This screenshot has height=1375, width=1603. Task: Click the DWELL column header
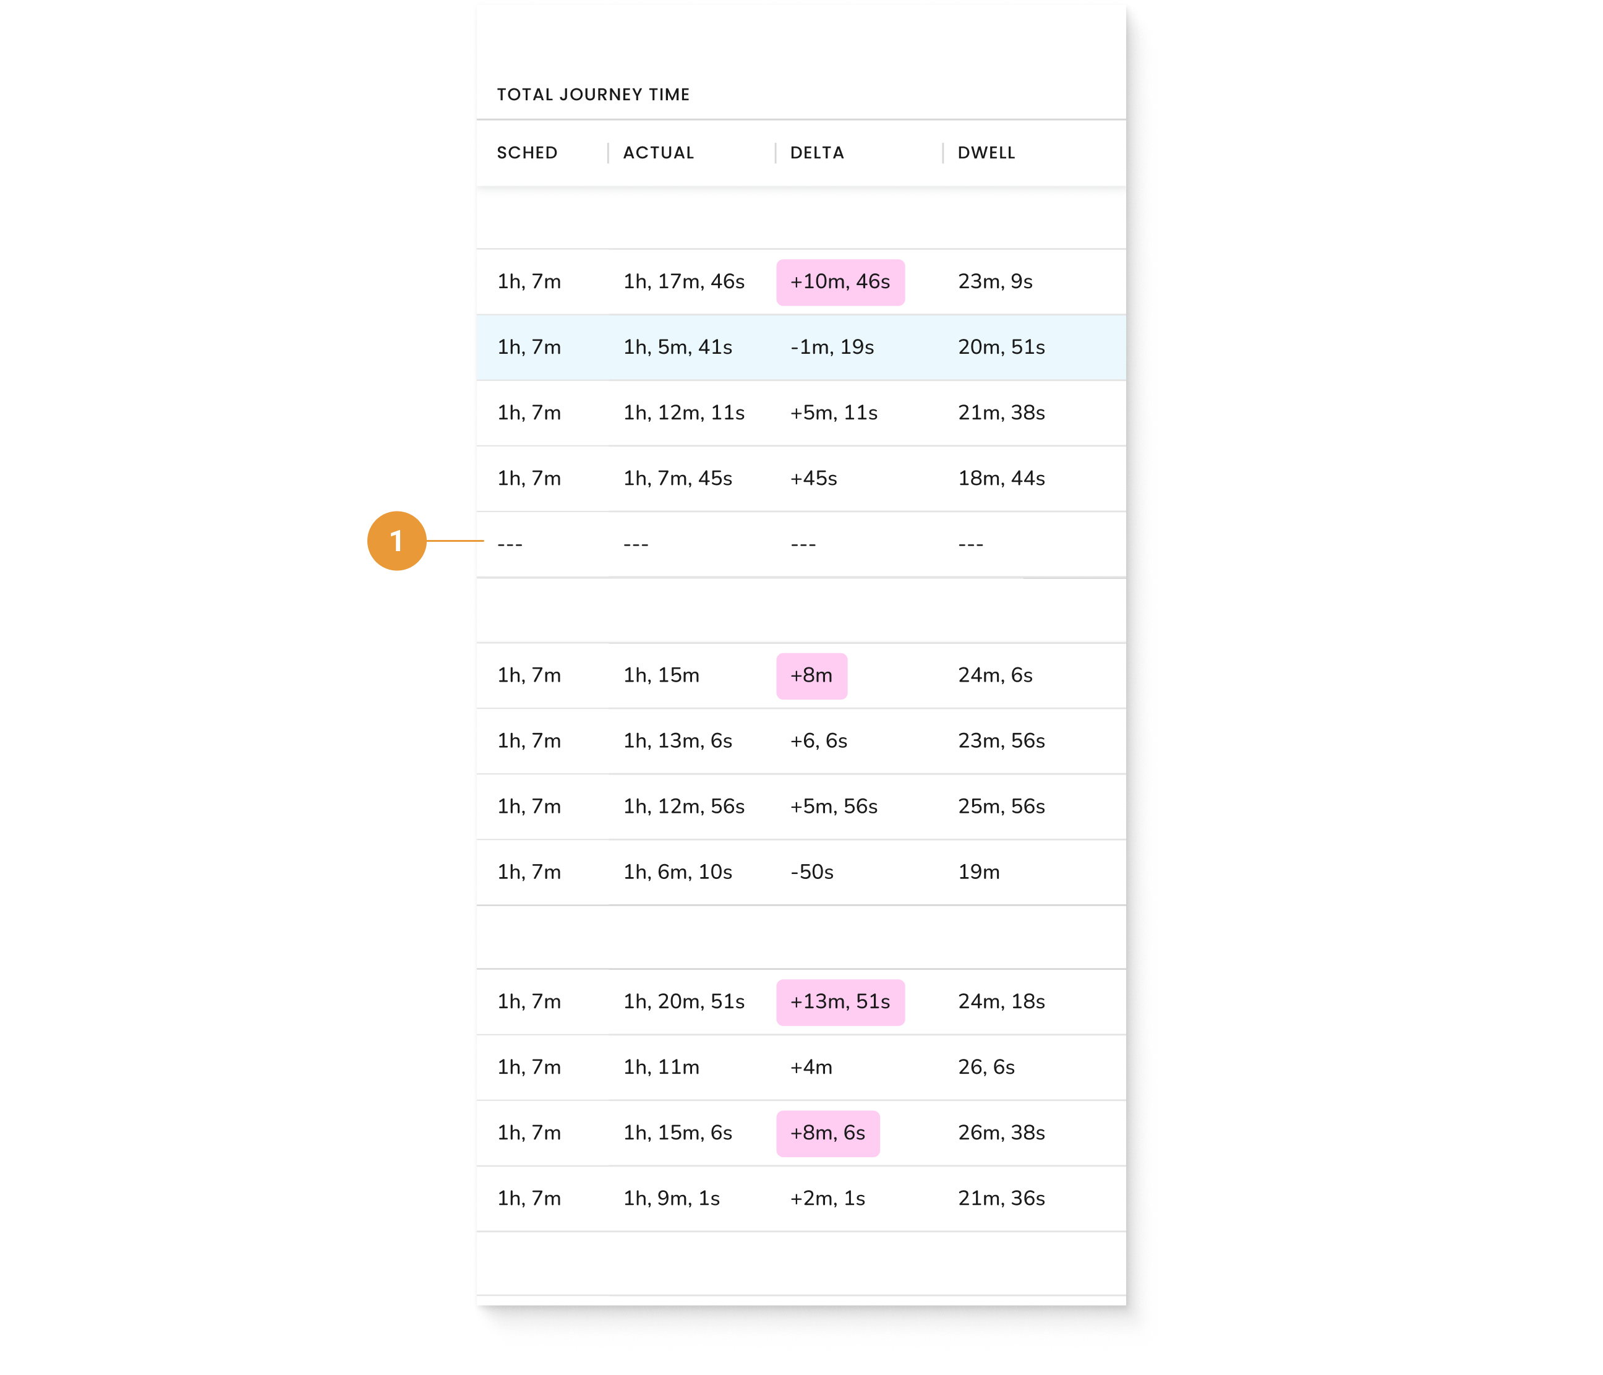[986, 153]
